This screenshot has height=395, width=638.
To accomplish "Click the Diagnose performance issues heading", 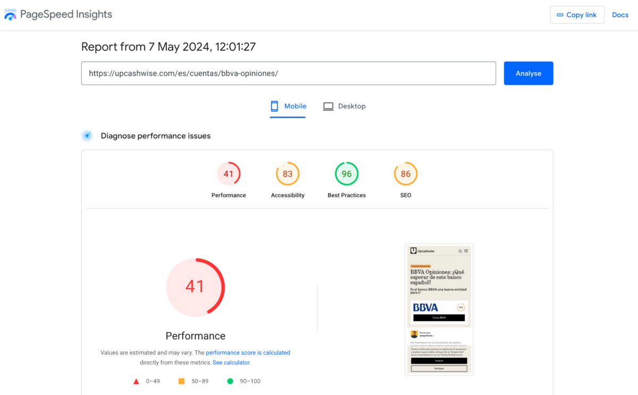I will click(156, 136).
